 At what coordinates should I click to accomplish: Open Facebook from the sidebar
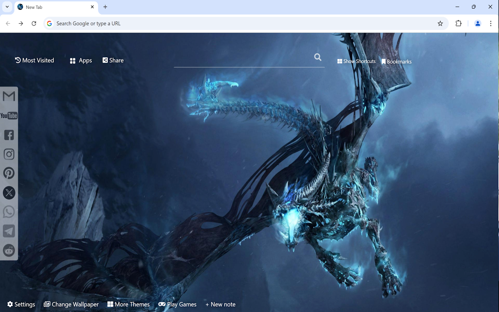[x=9, y=135]
